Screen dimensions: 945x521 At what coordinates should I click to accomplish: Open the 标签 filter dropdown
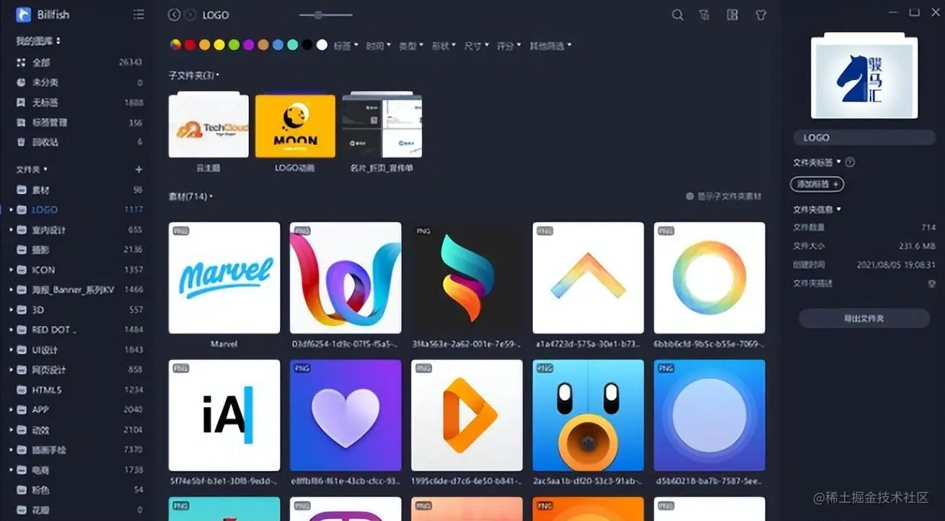tap(346, 45)
